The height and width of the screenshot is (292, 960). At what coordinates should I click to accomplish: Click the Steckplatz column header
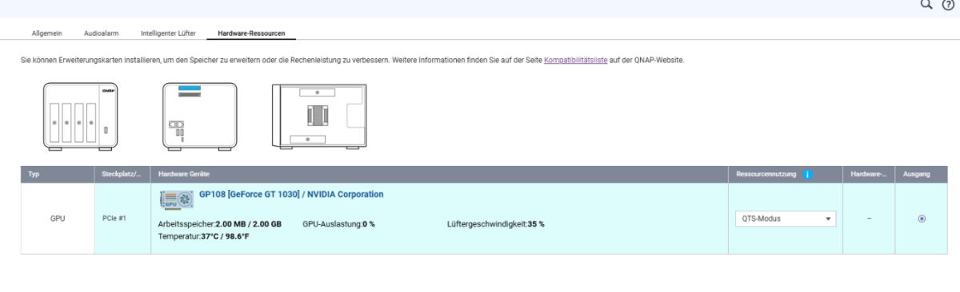click(122, 174)
